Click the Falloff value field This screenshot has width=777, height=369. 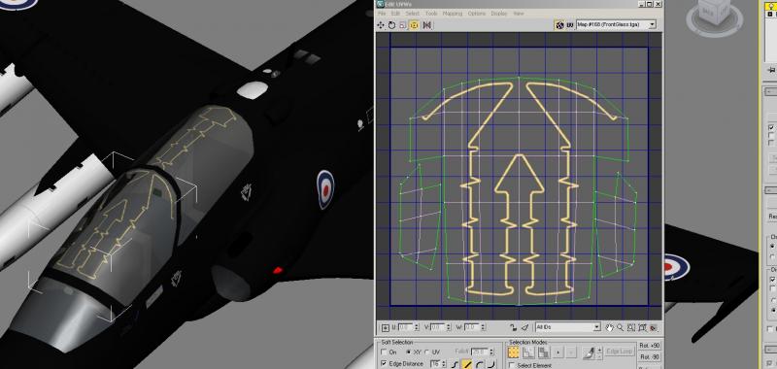coord(479,352)
